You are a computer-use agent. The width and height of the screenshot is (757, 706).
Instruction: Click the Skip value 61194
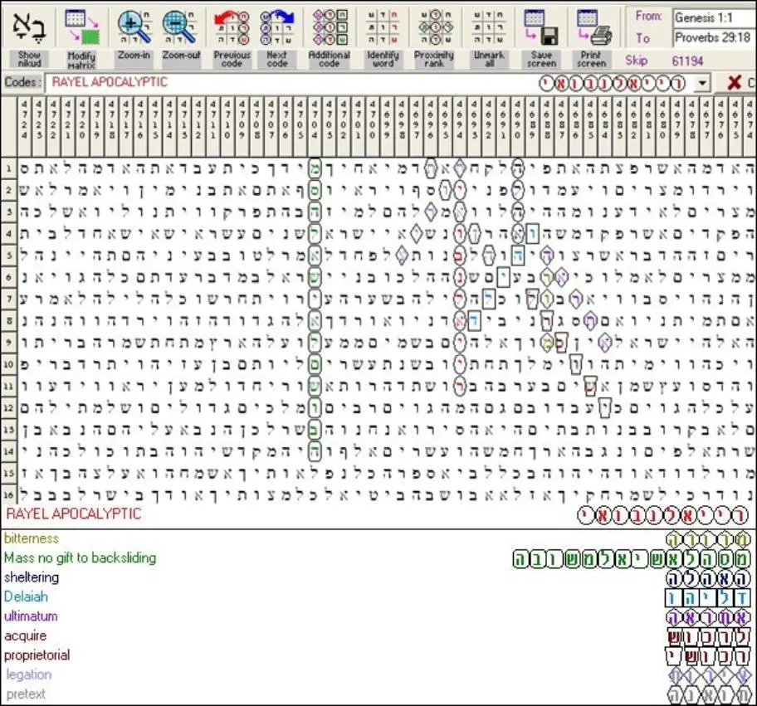687,61
